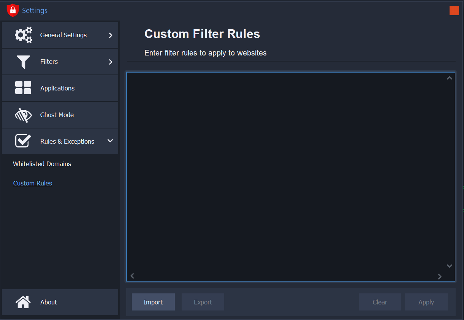Click inside the filter rules text area

291,177
